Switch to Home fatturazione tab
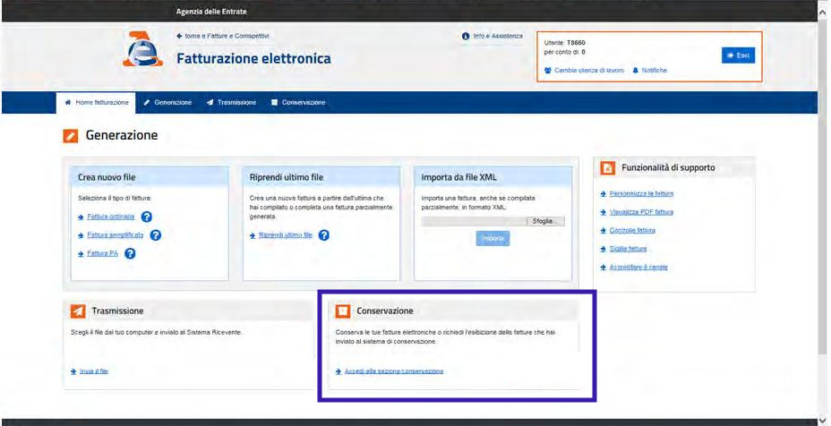 [x=96, y=103]
